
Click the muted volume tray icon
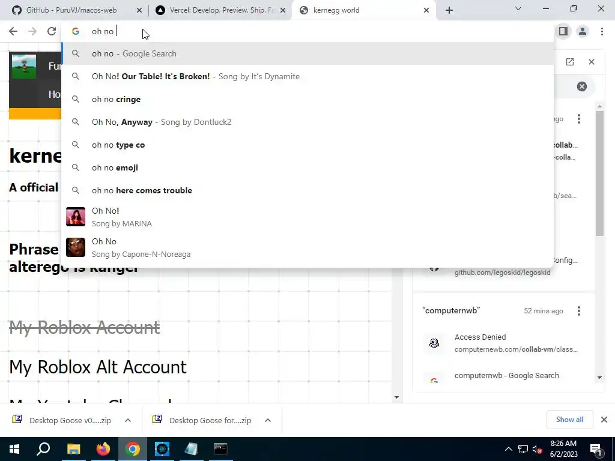[537, 449]
